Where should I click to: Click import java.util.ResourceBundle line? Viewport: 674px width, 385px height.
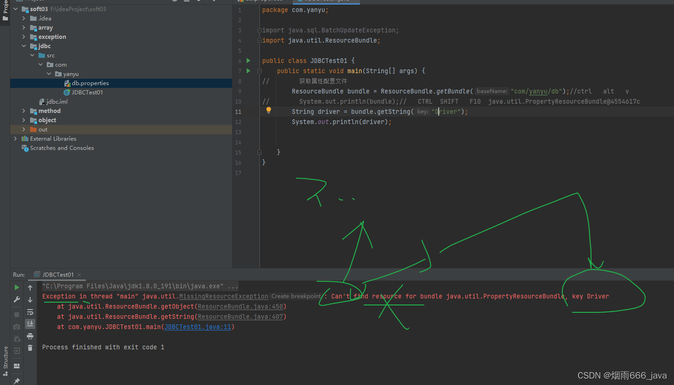point(321,40)
